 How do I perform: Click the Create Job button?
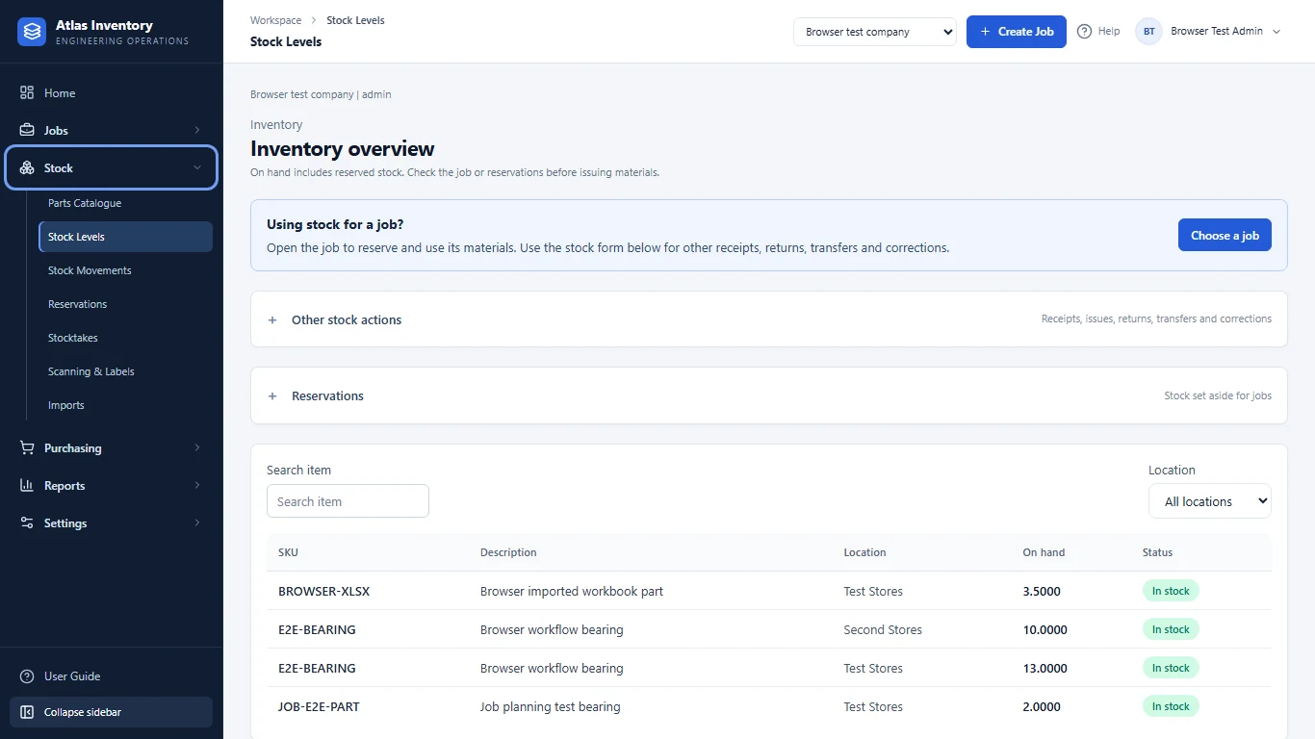click(x=1017, y=32)
